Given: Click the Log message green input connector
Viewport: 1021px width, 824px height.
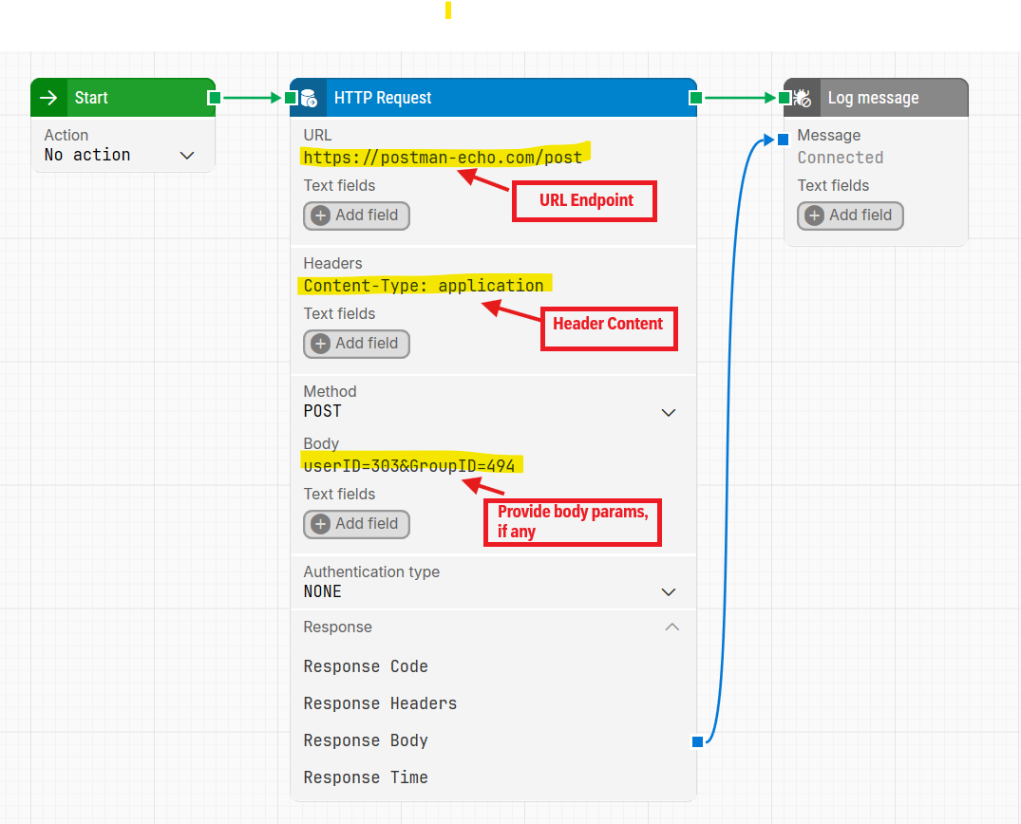Looking at the screenshot, I should 785,98.
